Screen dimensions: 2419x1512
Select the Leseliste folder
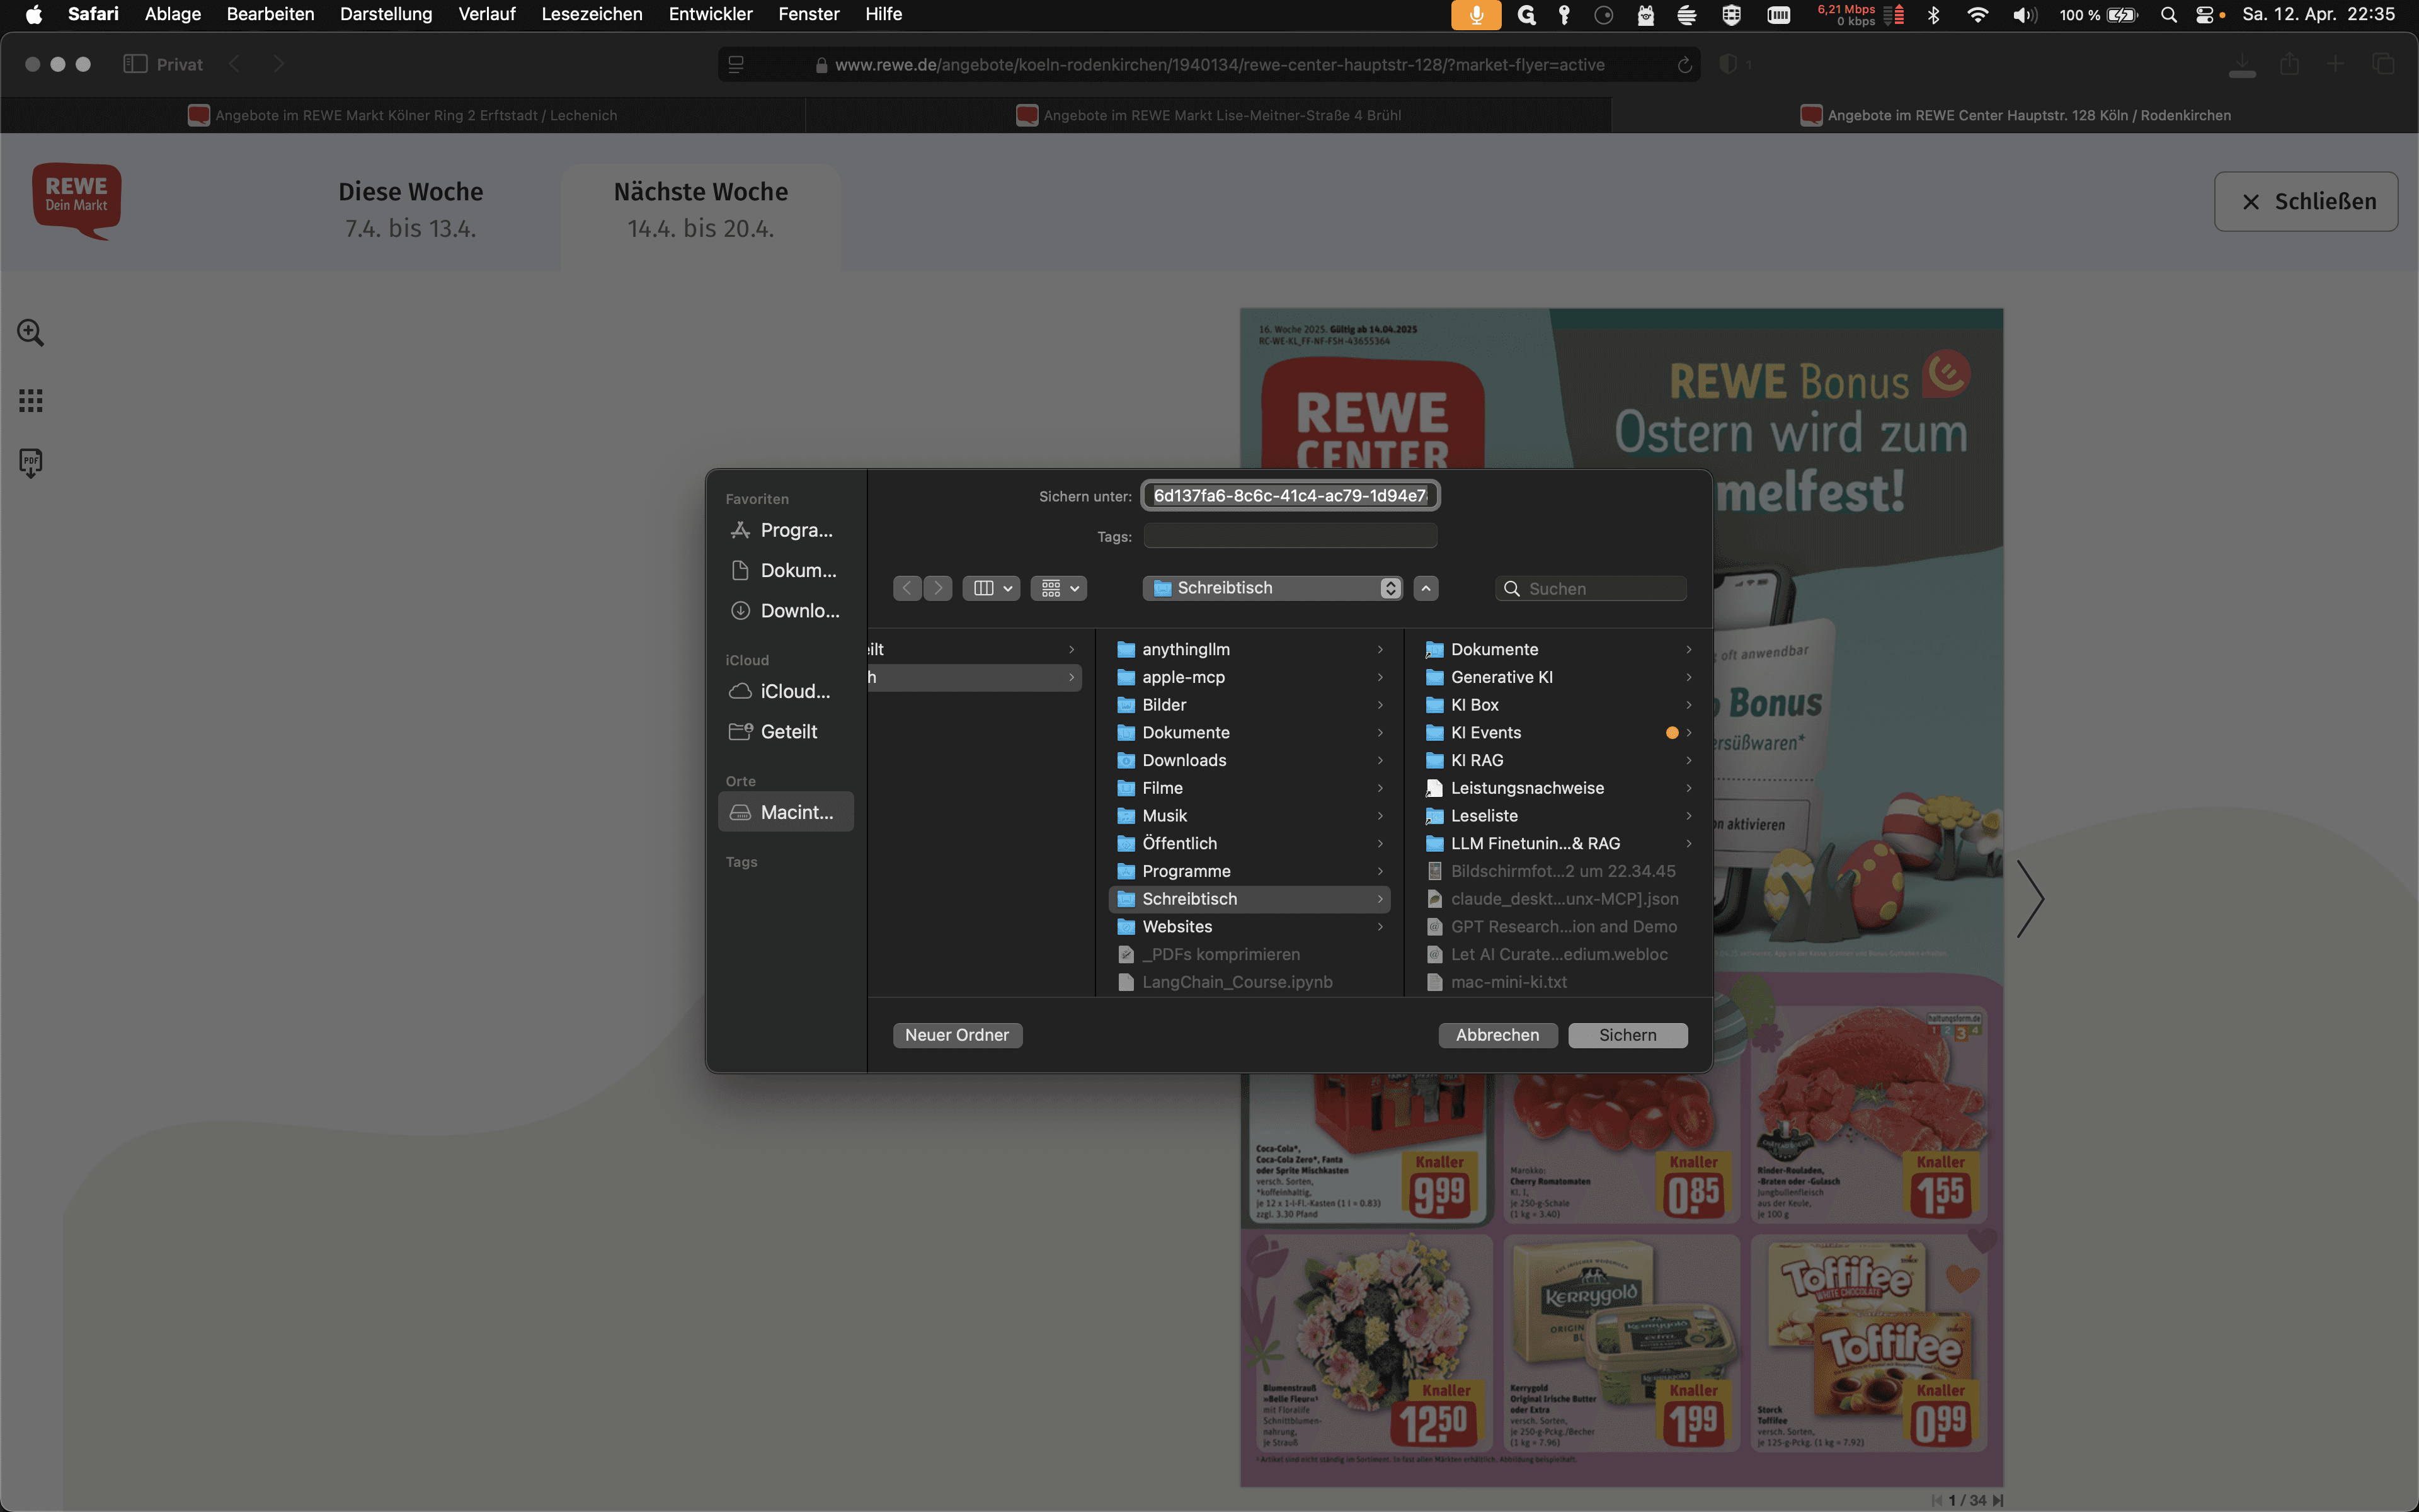point(1557,816)
